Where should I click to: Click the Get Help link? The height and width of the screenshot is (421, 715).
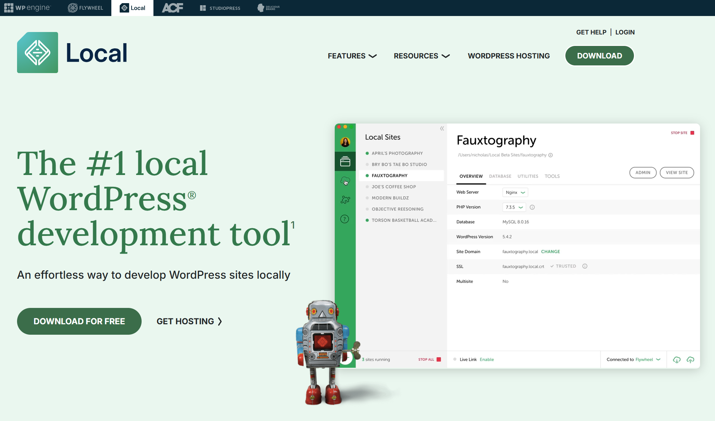pyautogui.click(x=591, y=32)
